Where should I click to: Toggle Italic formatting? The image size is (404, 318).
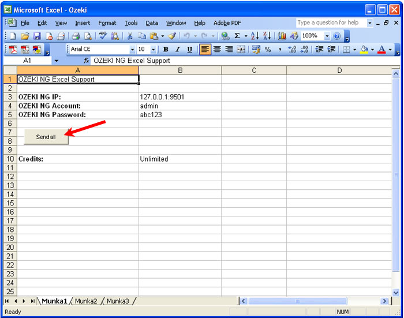[x=178, y=50]
